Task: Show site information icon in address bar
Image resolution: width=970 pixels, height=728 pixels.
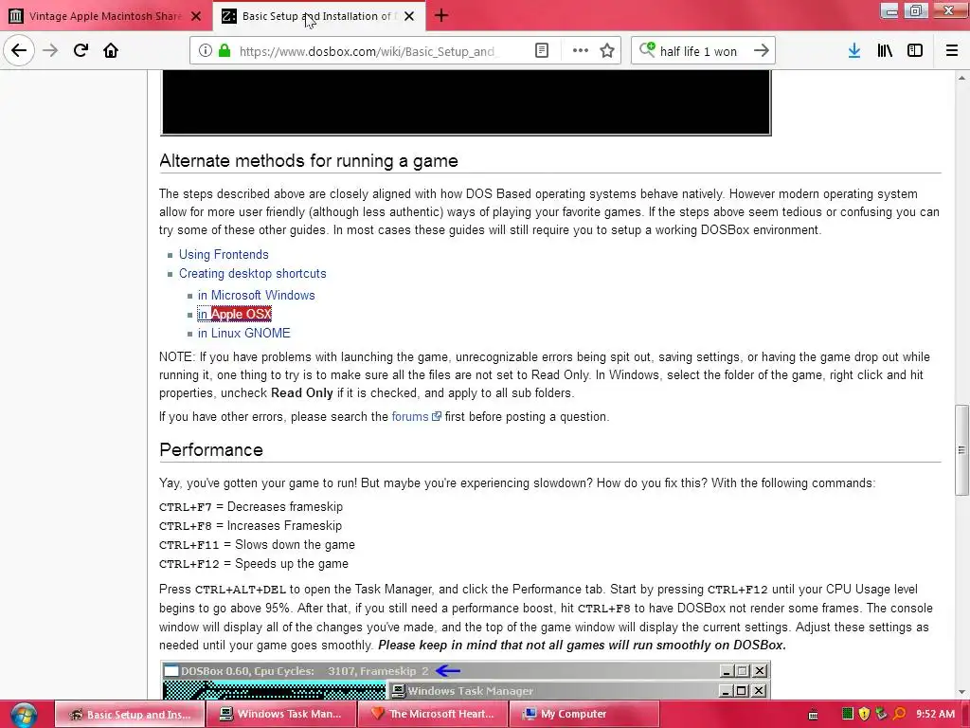Action: pos(206,51)
